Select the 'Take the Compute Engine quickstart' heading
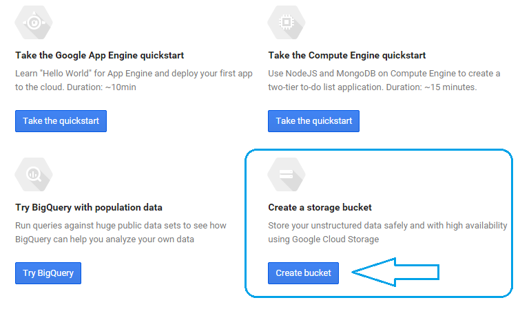Viewport: 520px width, 320px height. (x=346, y=55)
